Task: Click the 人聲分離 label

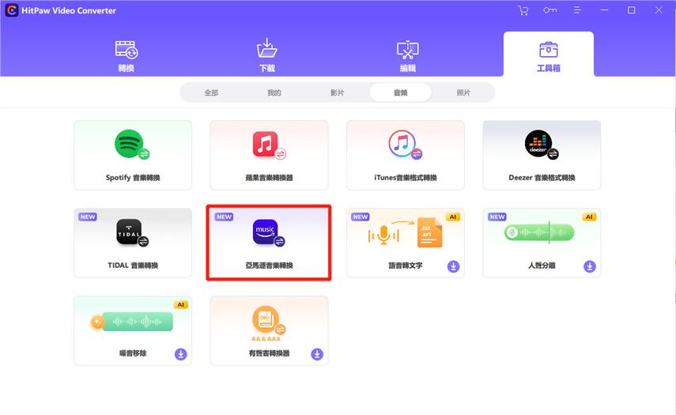Action: tap(542, 266)
